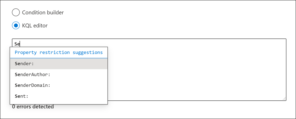This screenshot has height=119, width=296.
Task: Click the text area resize handle
Action: pyautogui.click(x=284, y=99)
